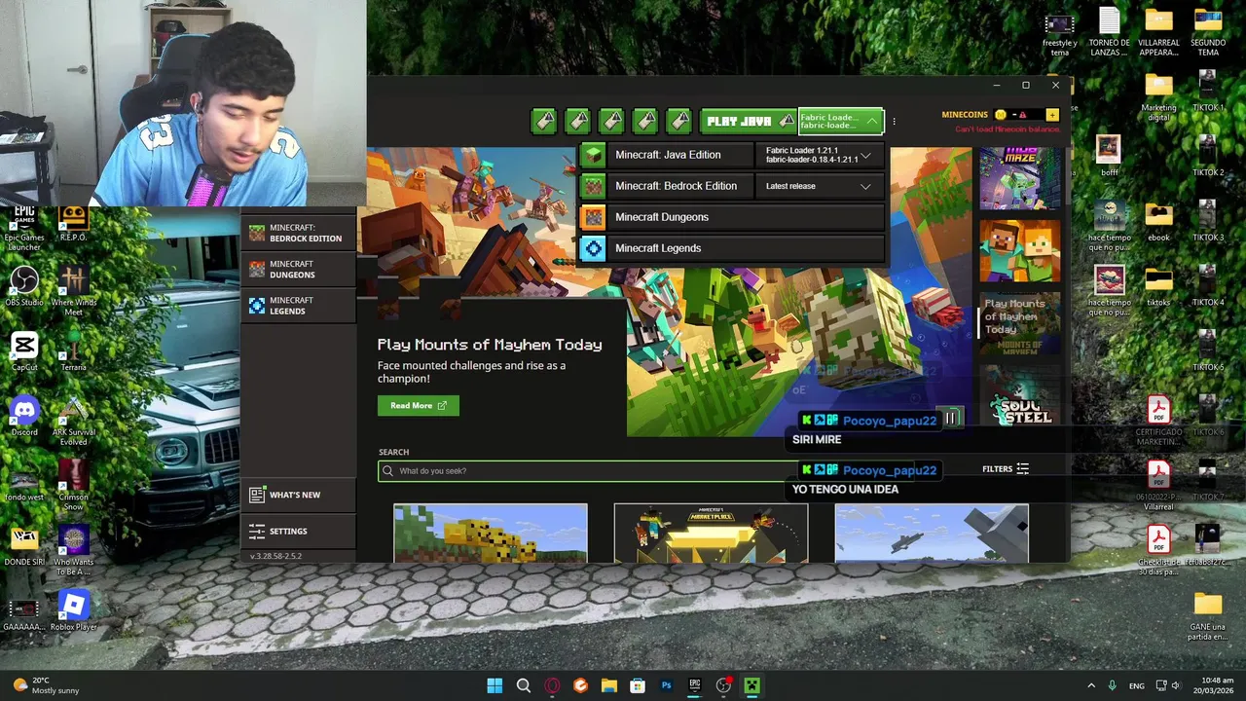Click the Java Edition grass block icon
The image size is (1246, 701).
[593, 155]
